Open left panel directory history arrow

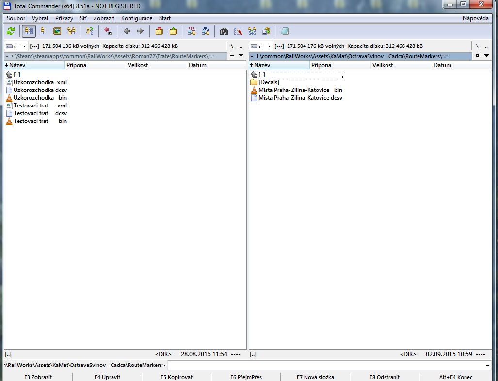coord(241,56)
